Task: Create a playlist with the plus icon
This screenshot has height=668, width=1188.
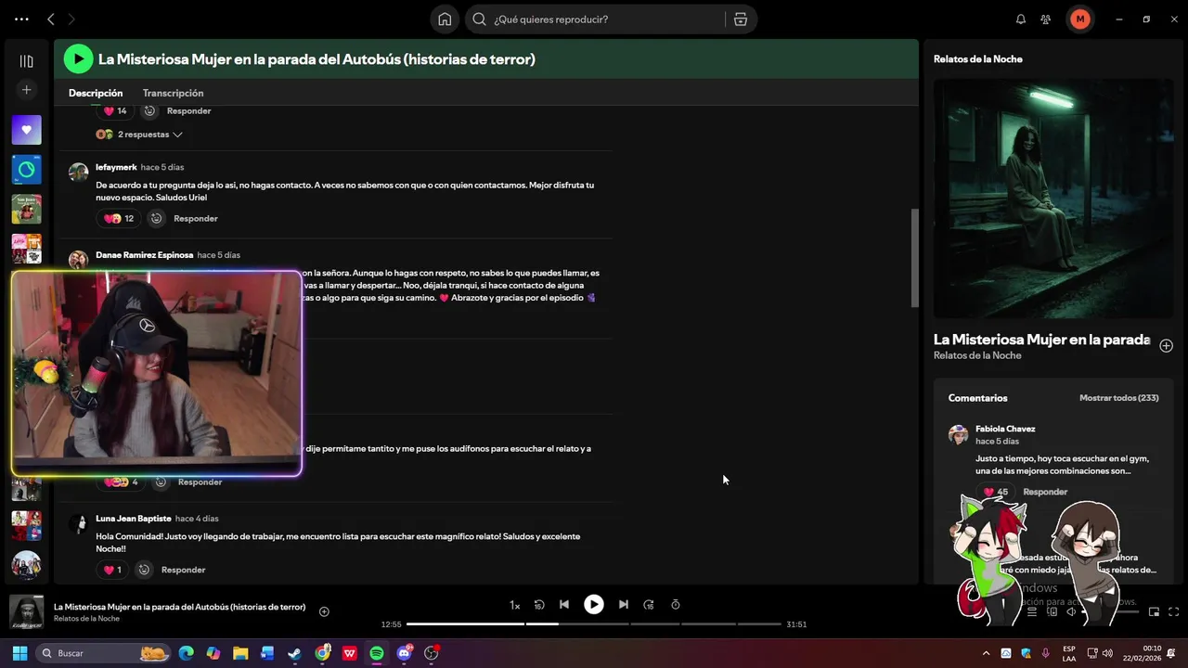Action: [x=26, y=90]
